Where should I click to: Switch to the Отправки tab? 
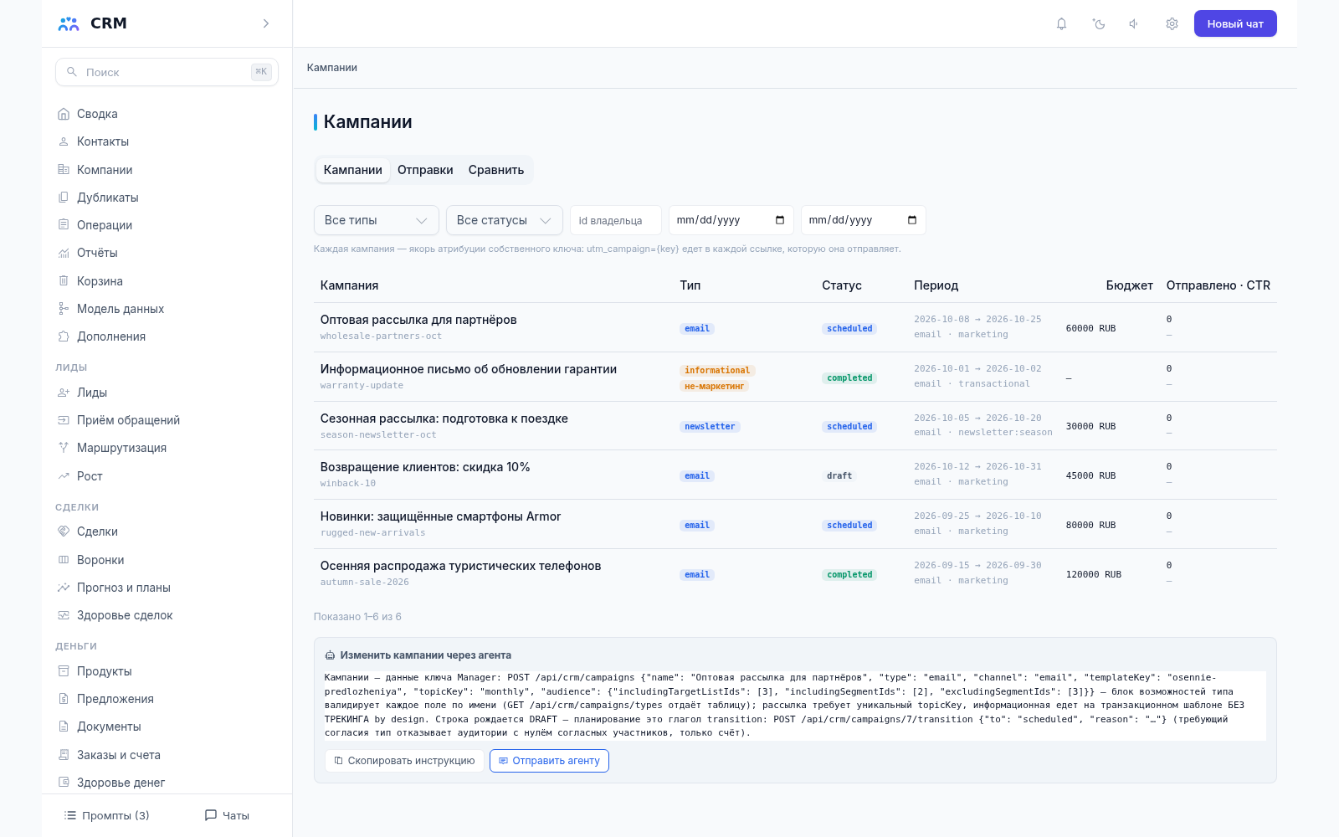coord(425,170)
